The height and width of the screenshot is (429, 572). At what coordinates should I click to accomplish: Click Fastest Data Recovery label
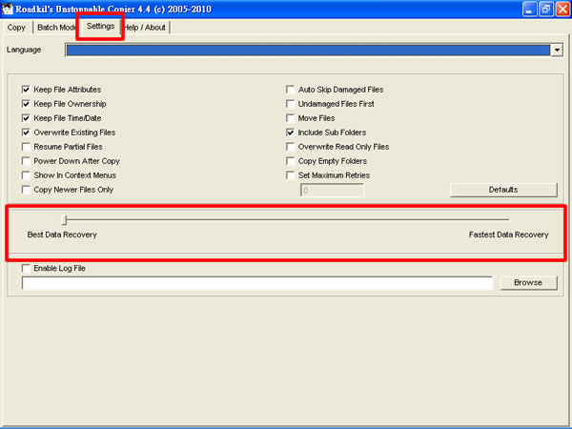pyautogui.click(x=508, y=235)
